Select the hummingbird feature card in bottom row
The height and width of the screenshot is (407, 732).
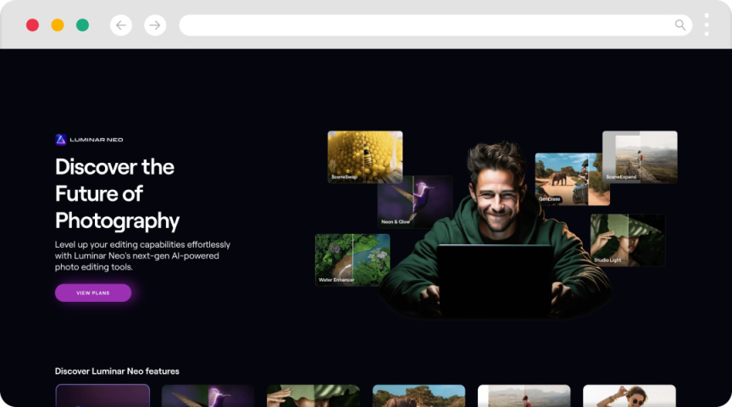point(208,396)
